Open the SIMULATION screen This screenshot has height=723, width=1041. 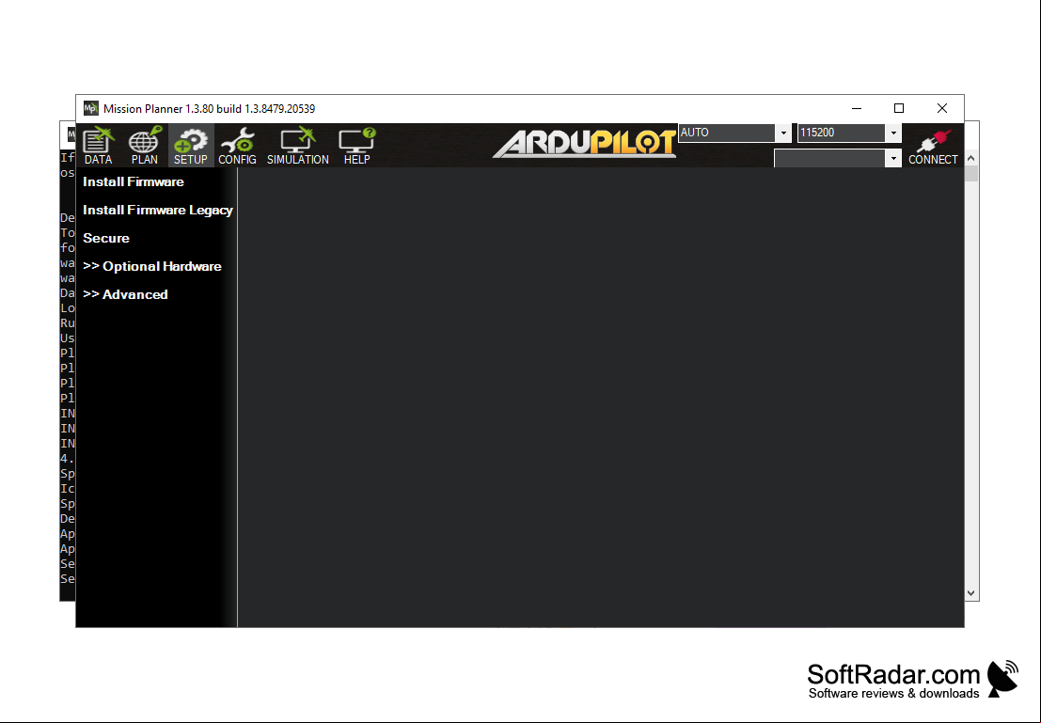297,145
